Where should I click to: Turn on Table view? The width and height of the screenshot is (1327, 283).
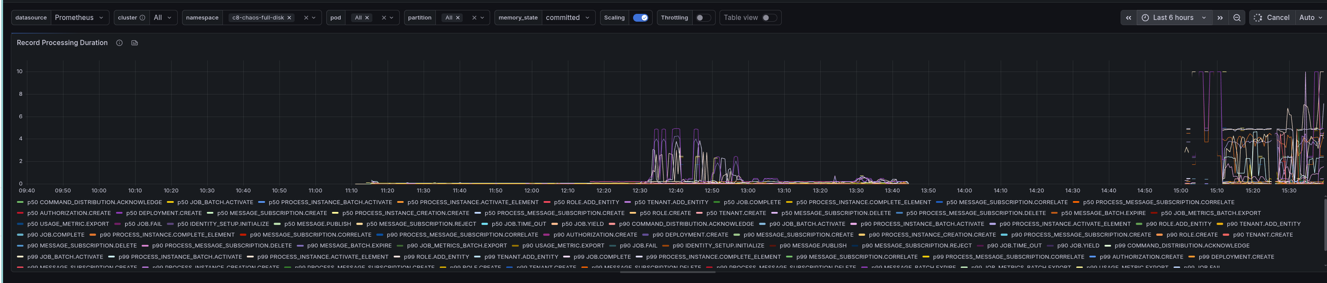[769, 17]
